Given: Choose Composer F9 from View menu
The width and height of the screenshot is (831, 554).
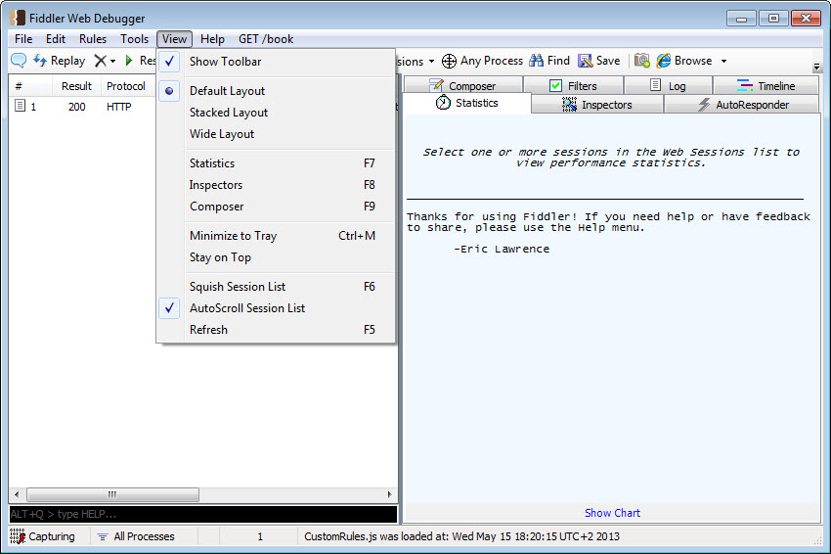Looking at the screenshot, I should pyautogui.click(x=281, y=207).
